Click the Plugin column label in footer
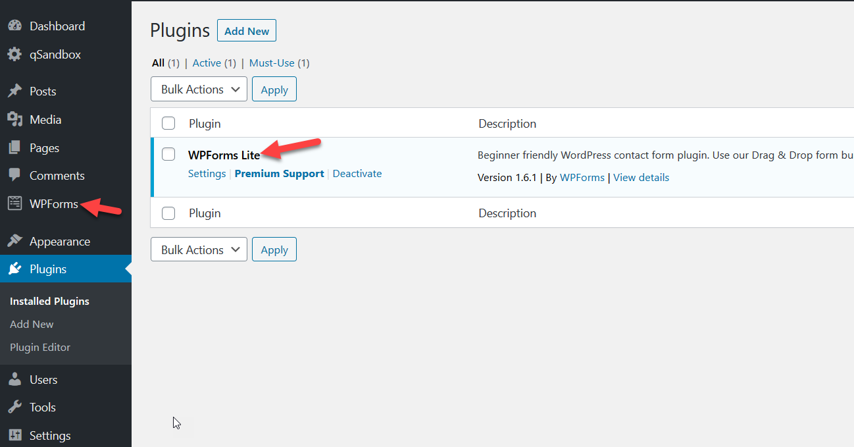This screenshot has width=854, height=447. click(x=205, y=213)
